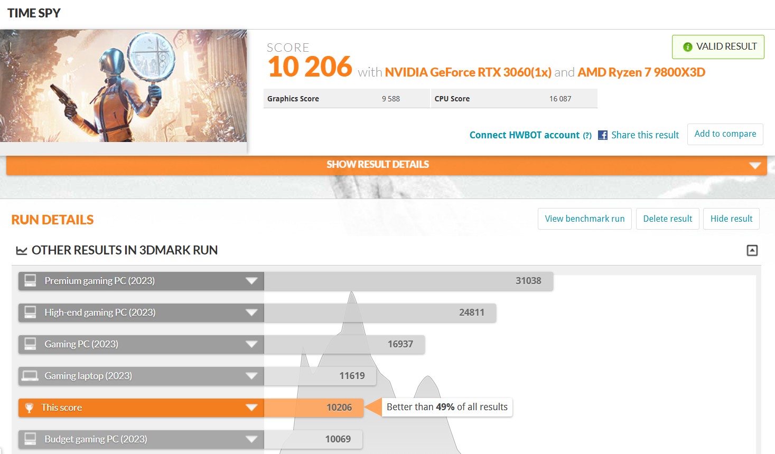Click the Add to compare button
This screenshot has width=775, height=454.
click(725, 134)
